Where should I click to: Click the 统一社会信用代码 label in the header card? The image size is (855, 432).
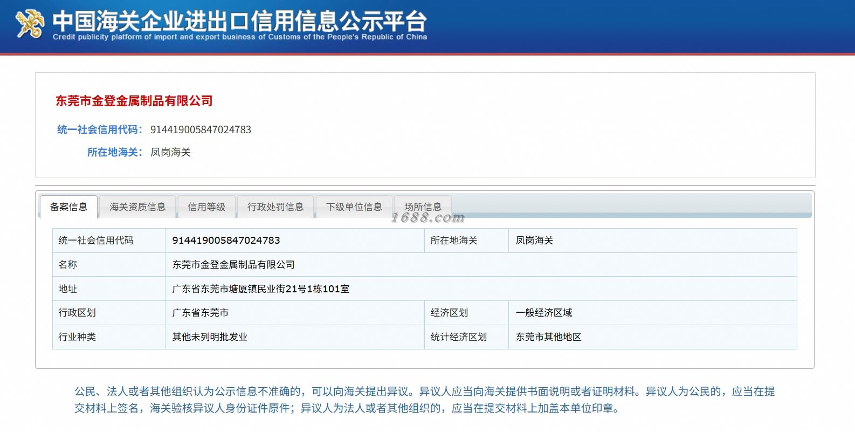(x=100, y=129)
